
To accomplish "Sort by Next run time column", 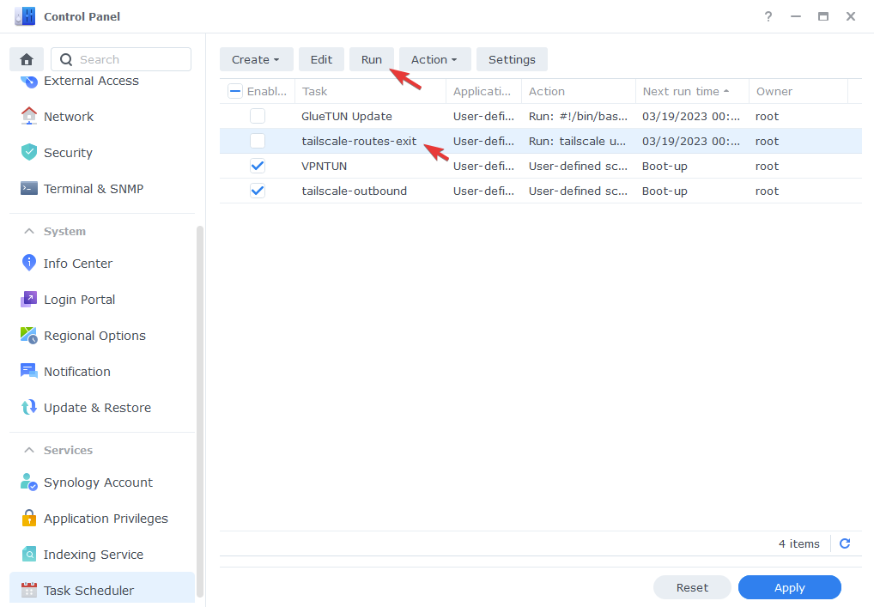I will (x=692, y=91).
